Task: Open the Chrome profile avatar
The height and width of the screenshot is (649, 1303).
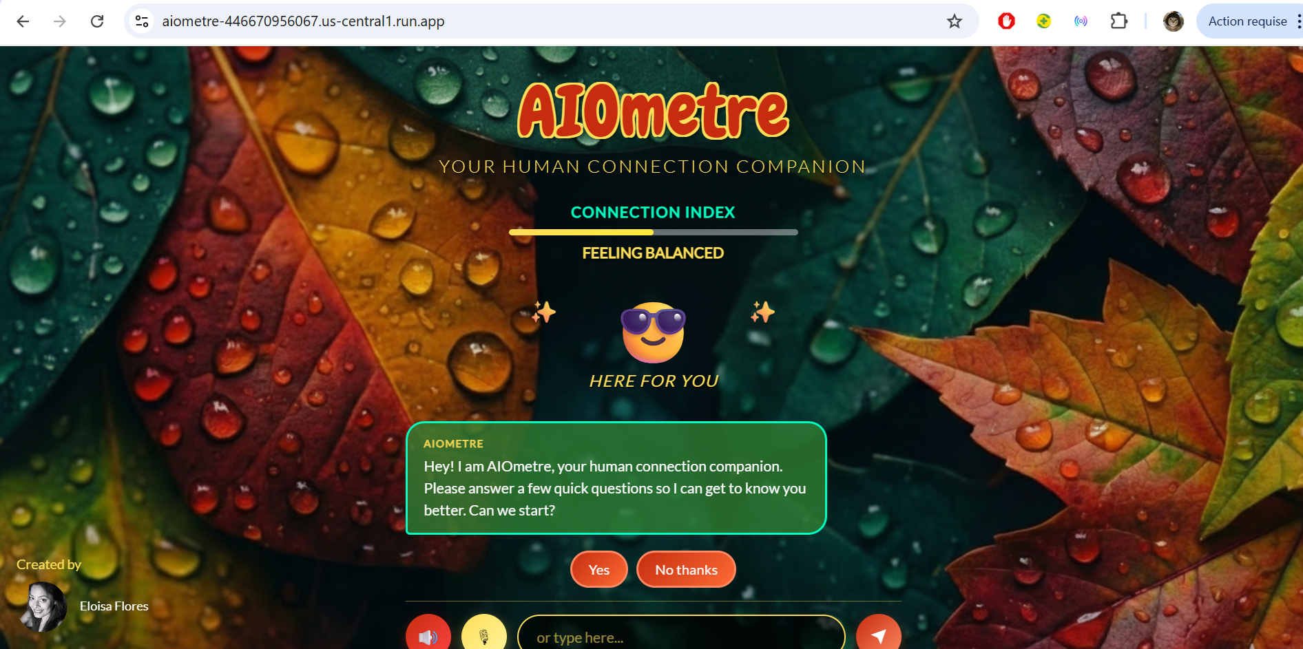Action: point(1173,21)
